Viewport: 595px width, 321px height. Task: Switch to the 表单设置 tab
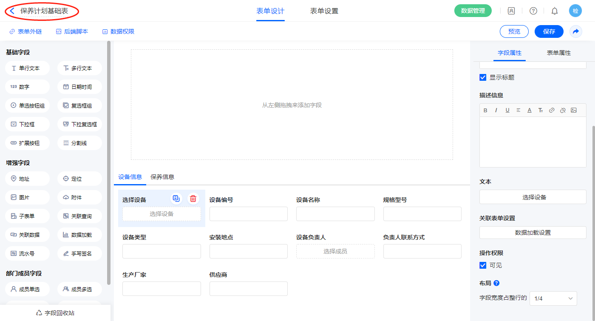(324, 11)
